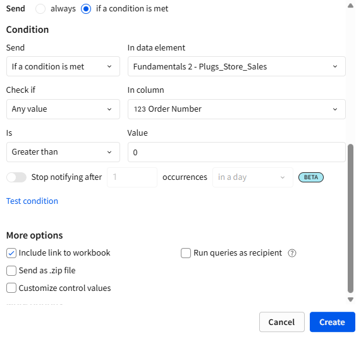Select the 'always' radio option
Image resolution: width=361 pixels, height=337 pixels.
pyautogui.click(x=40, y=9)
